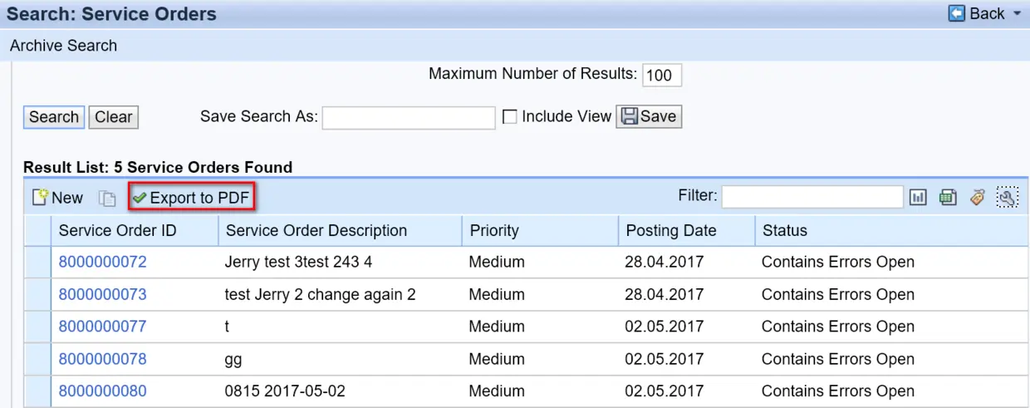1030x408 pixels.
Task: Open table personalization wrench icon
Action: [x=1007, y=198]
